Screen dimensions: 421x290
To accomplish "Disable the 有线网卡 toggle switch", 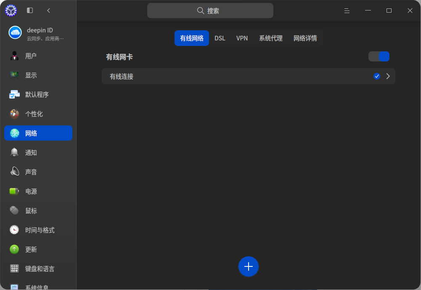I will click(379, 56).
